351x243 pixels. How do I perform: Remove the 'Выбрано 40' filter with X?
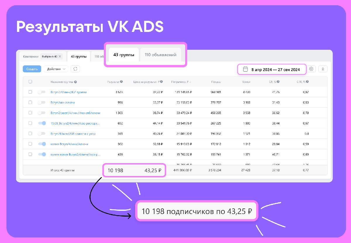(60, 57)
